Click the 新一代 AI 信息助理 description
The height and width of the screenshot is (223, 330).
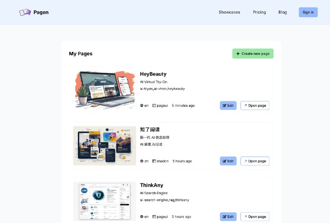point(155,137)
